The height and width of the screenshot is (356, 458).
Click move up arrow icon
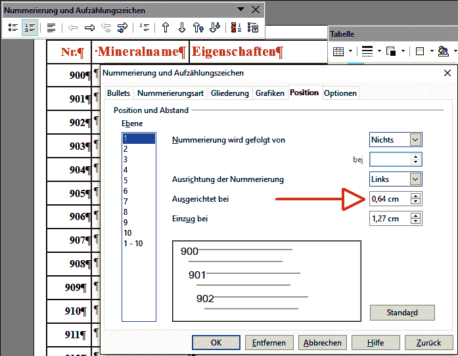pyautogui.click(x=166, y=28)
